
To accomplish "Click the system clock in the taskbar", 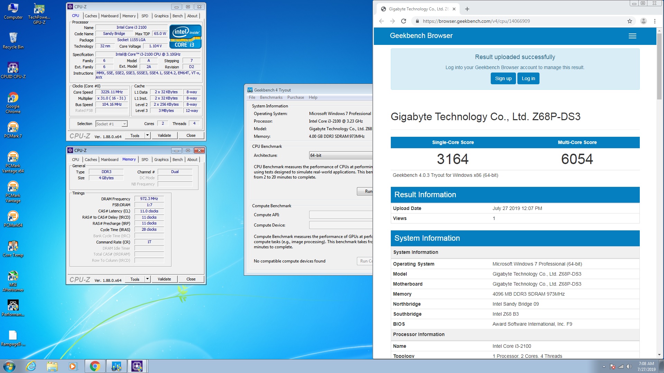I will coord(646,366).
